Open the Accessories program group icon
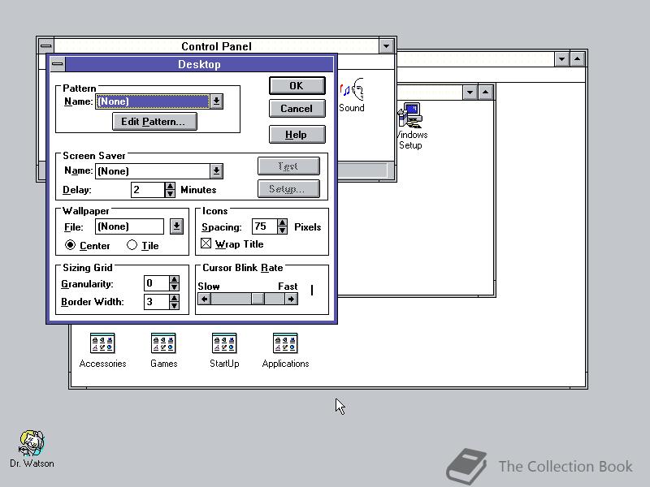Screen dimensions: 650x487 102,351
